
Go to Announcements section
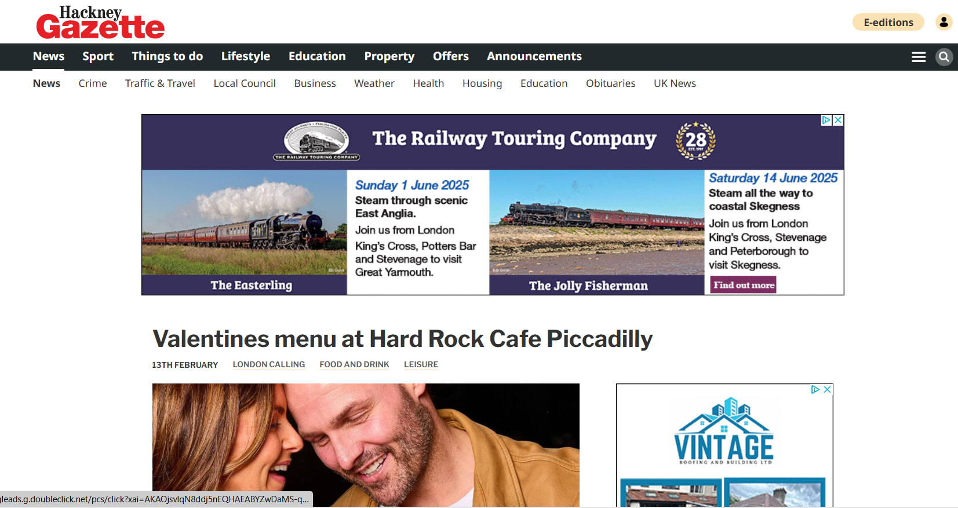[x=534, y=56]
